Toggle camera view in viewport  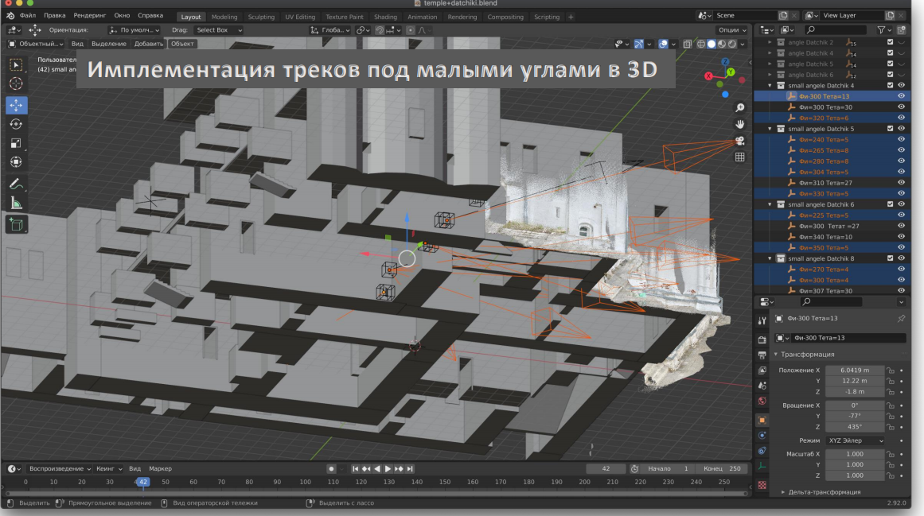pyautogui.click(x=739, y=141)
